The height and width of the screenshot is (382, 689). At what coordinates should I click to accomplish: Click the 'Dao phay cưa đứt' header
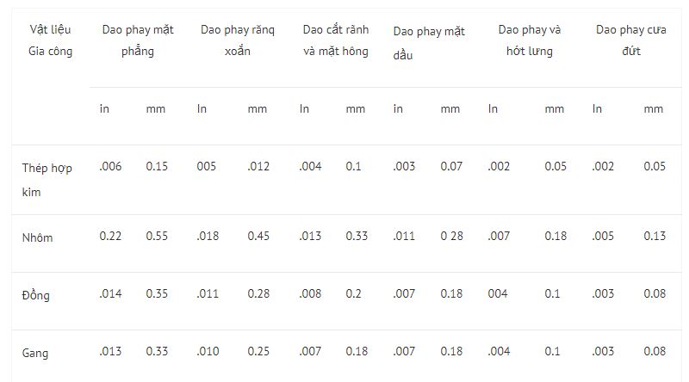[630, 40]
